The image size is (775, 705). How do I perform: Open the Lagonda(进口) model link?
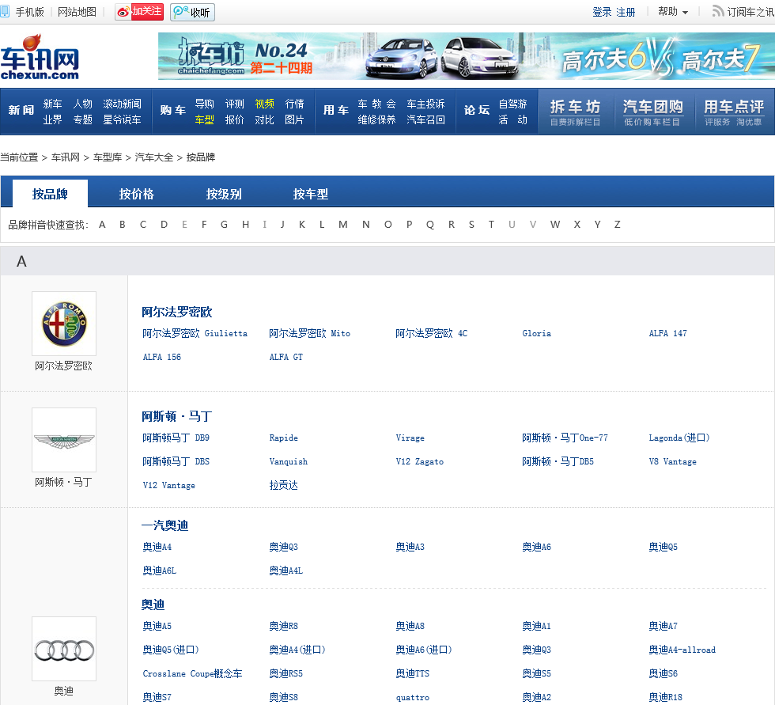click(679, 438)
